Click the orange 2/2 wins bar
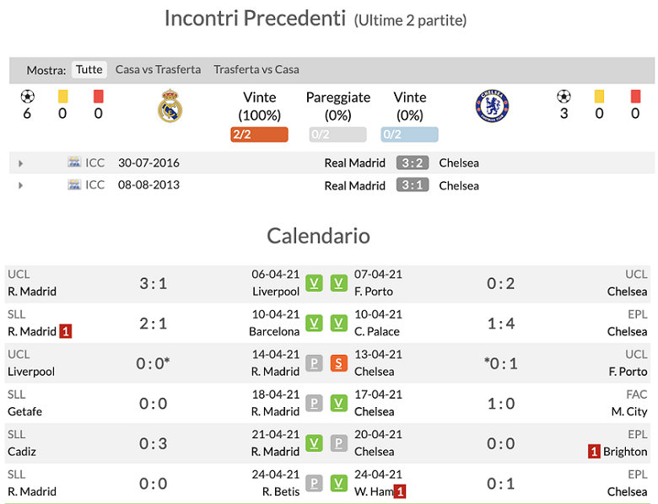Viewport: 658px width, 504px height. coord(259,134)
